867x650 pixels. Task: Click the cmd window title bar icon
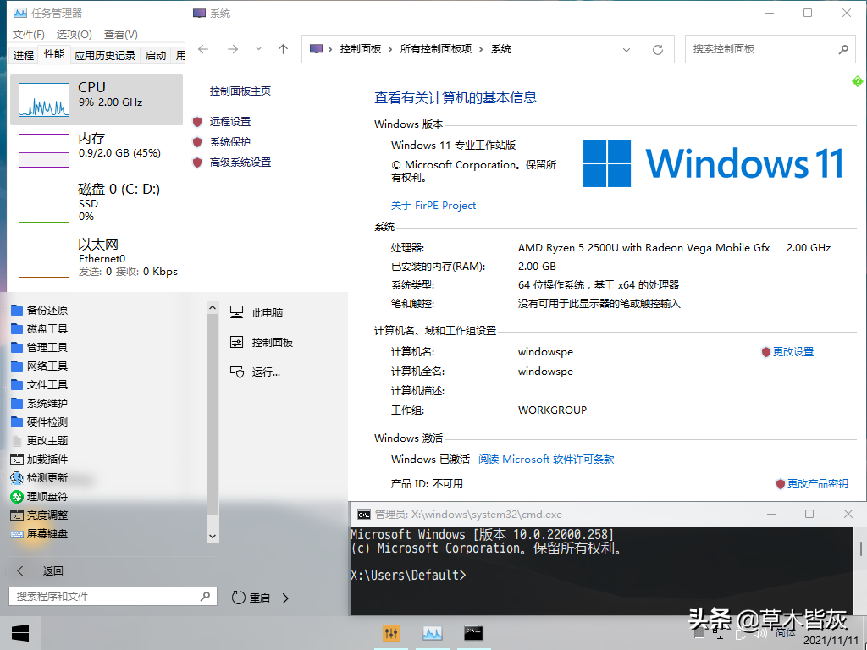tap(363, 515)
